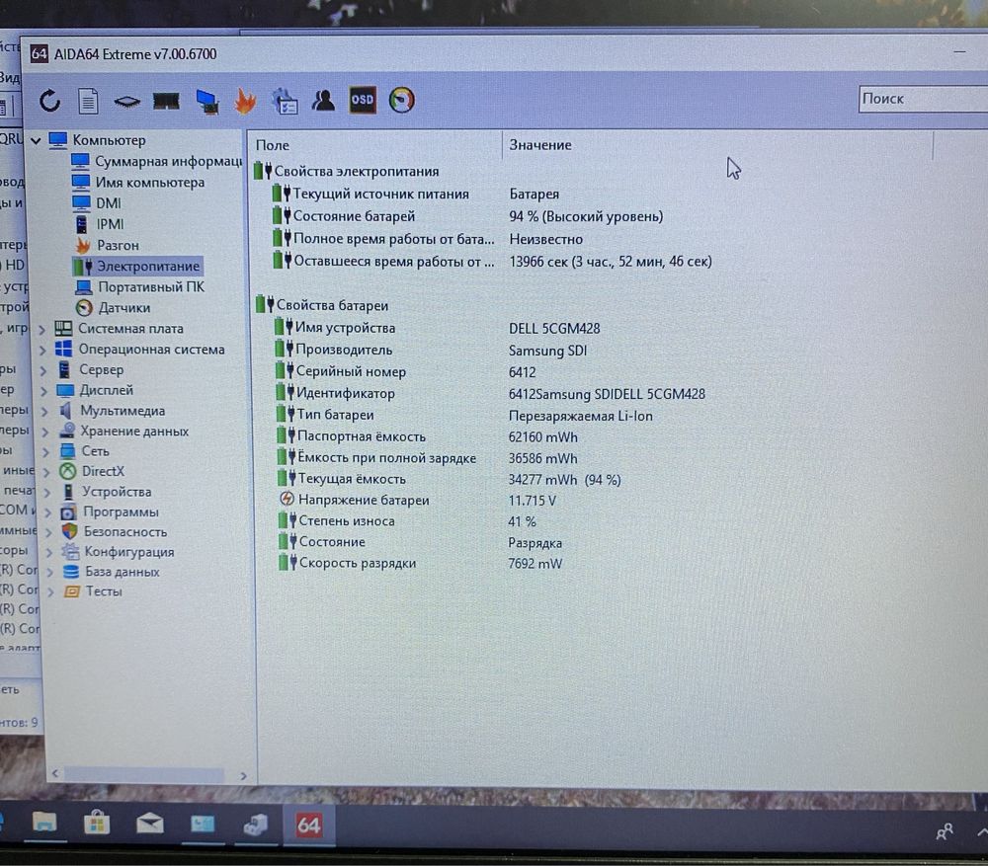Click the AIDA64 title bar logo icon
The image size is (988, 866).
[39, 54]
